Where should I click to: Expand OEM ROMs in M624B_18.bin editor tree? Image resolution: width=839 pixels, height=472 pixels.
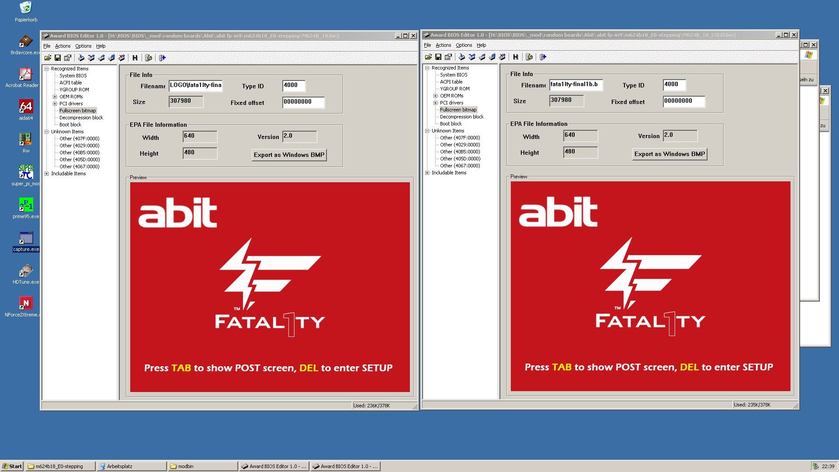pos(55,97)
